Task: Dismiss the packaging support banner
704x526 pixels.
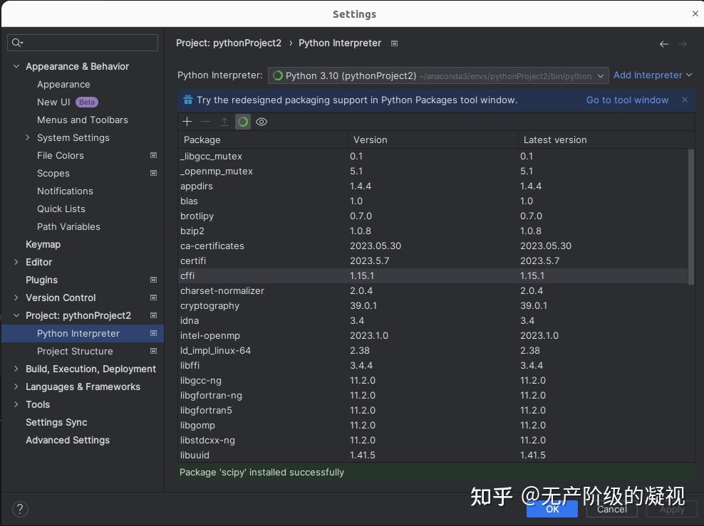Action: (x=685, y=100)
